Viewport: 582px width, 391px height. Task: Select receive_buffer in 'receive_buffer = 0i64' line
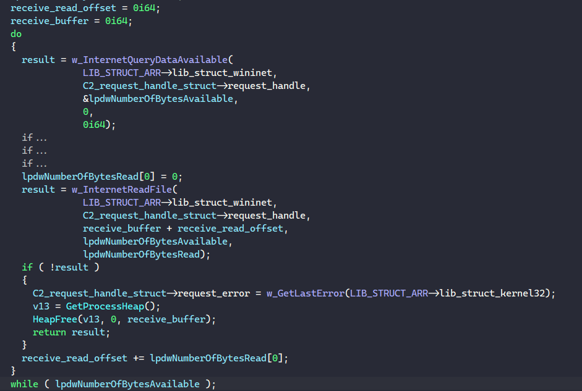[x=49, y=21]
